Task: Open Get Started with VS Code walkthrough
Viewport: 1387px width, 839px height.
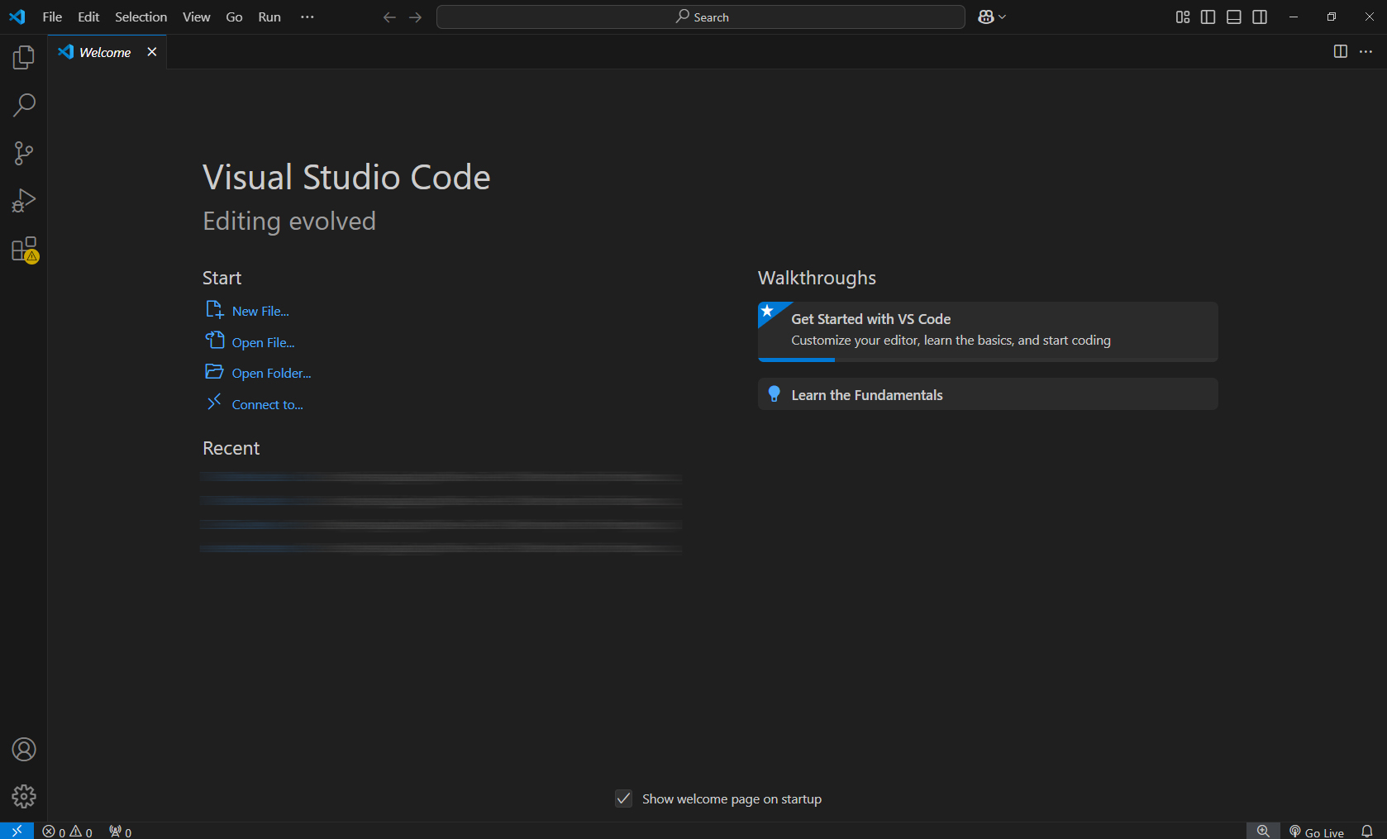Action: click(x=988, y=331)
